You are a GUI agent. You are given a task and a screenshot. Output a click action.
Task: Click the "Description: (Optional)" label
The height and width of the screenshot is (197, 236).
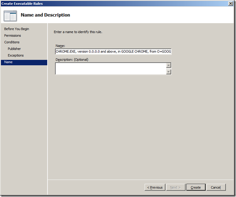tap(72, 59)
